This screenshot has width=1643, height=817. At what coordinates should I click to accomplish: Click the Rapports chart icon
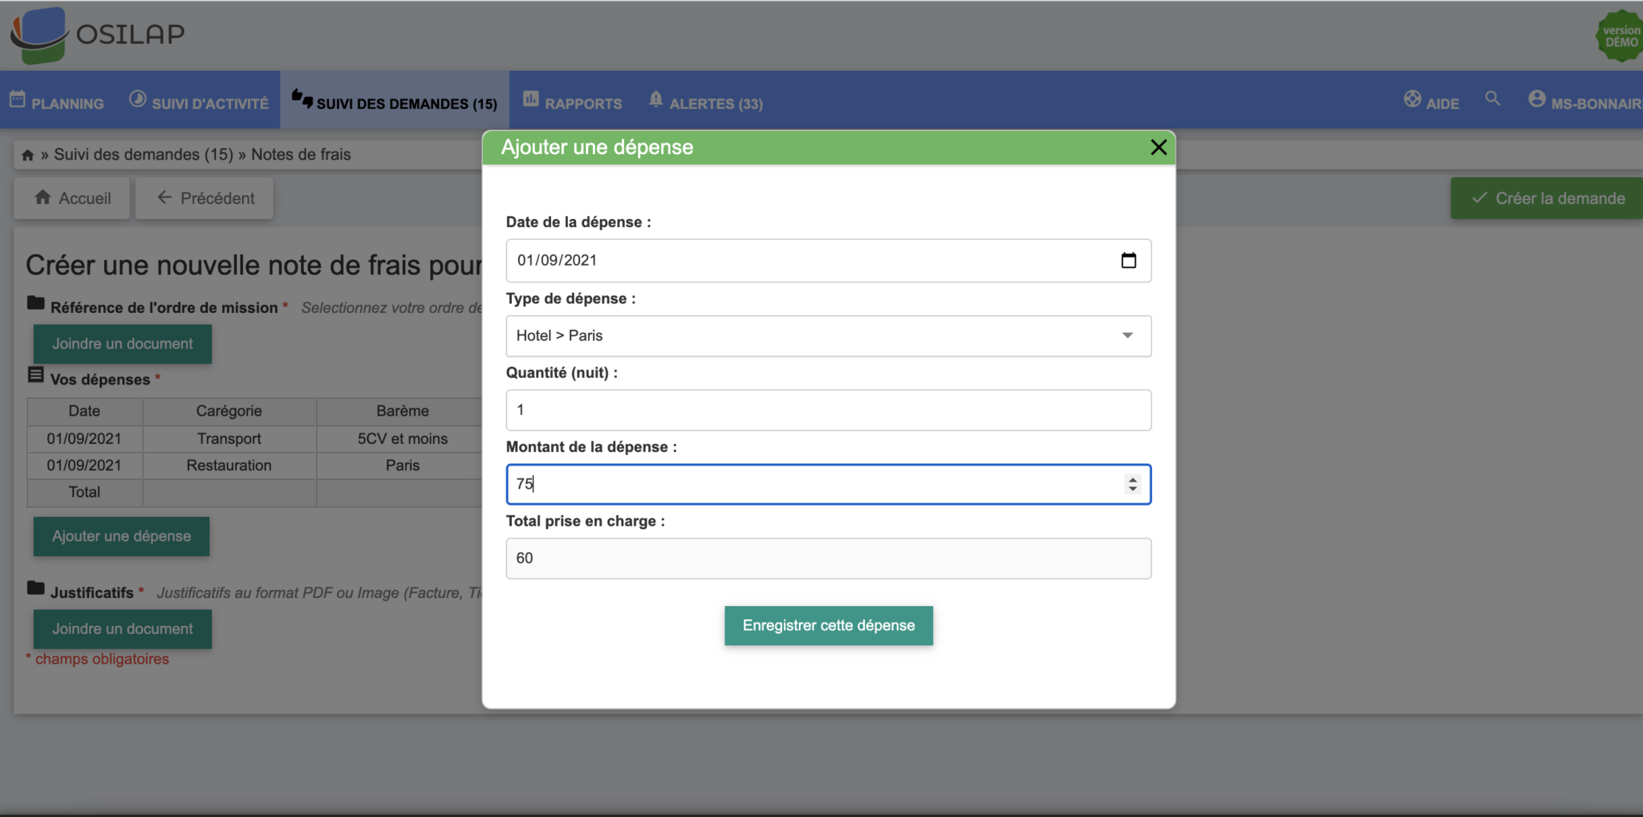coord(531,100)
